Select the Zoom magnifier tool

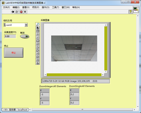[38, 24]
